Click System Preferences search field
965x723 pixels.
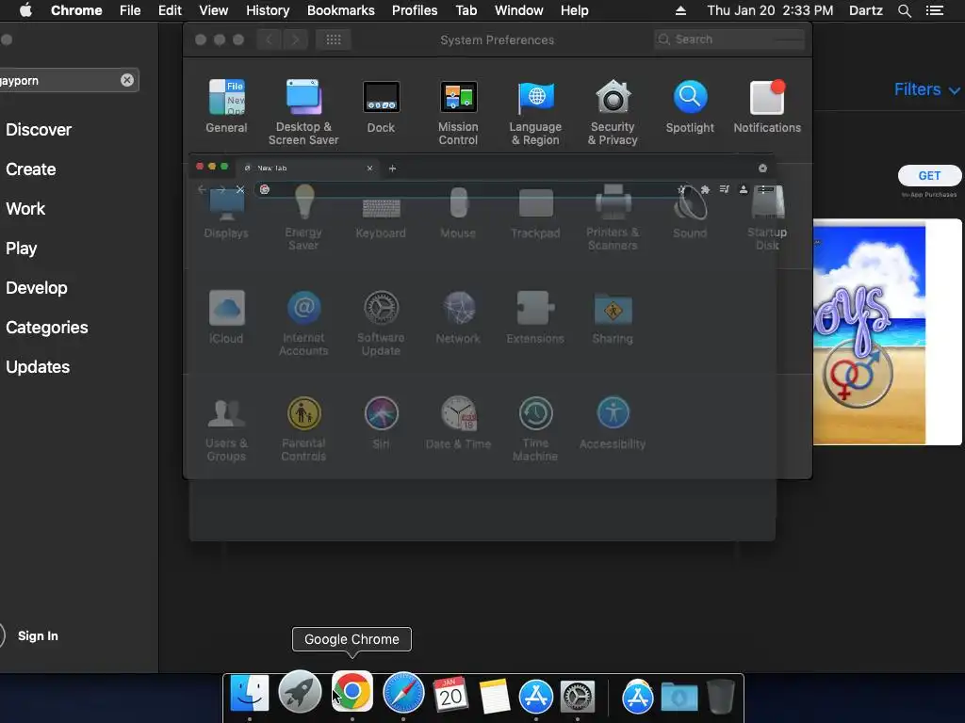[x=729, y=40]
